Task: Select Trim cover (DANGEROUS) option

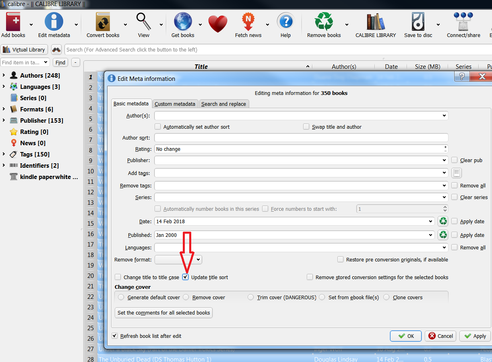Action: pos(251,297)
